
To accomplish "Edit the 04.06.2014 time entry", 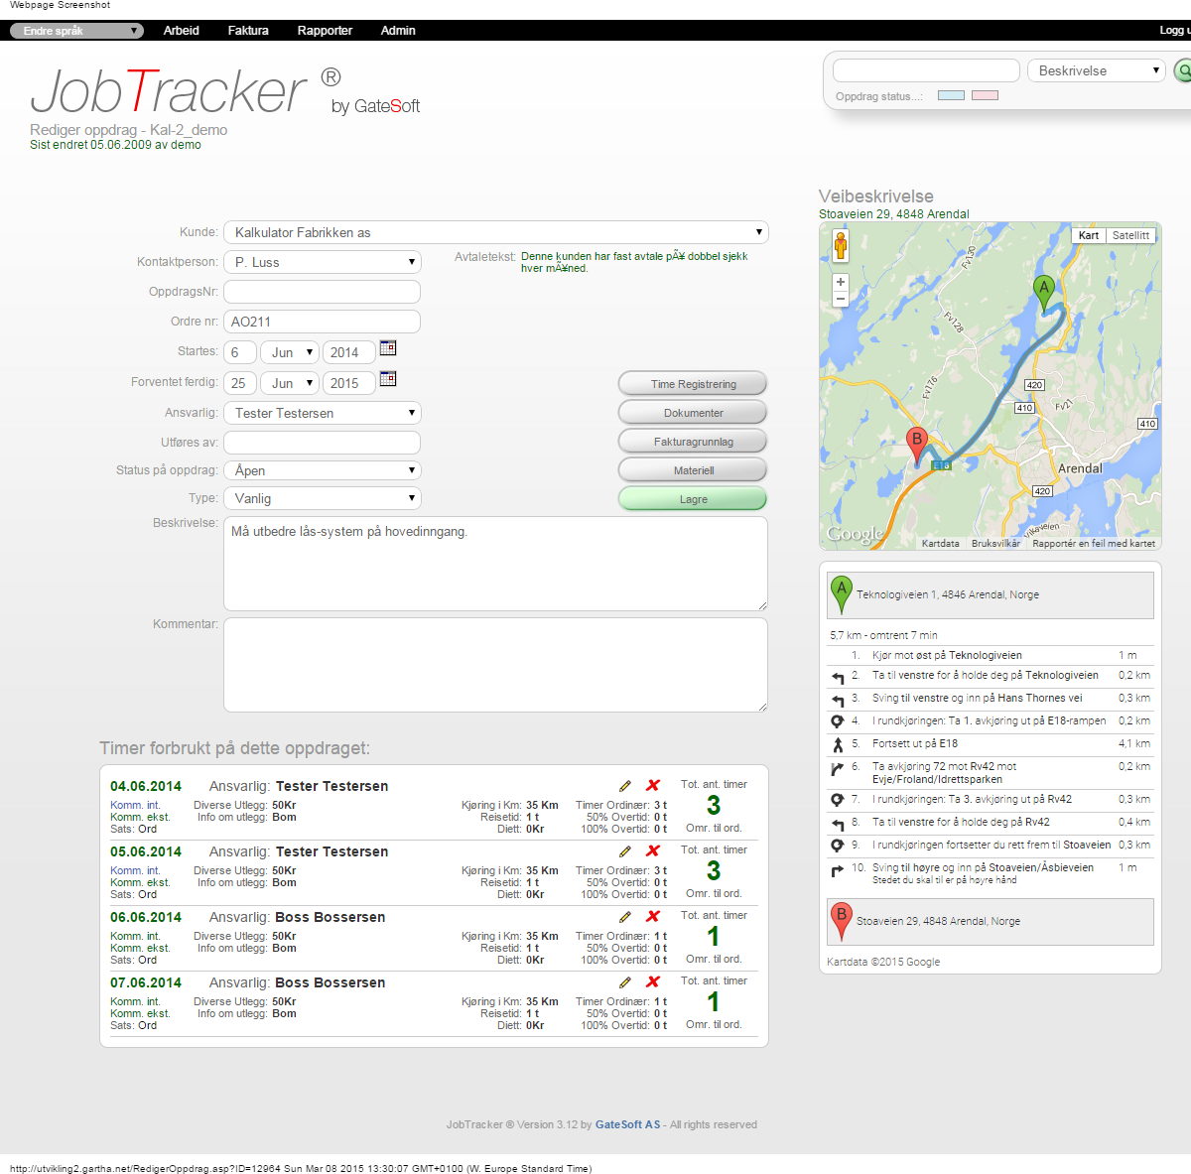I will (625, 786).
